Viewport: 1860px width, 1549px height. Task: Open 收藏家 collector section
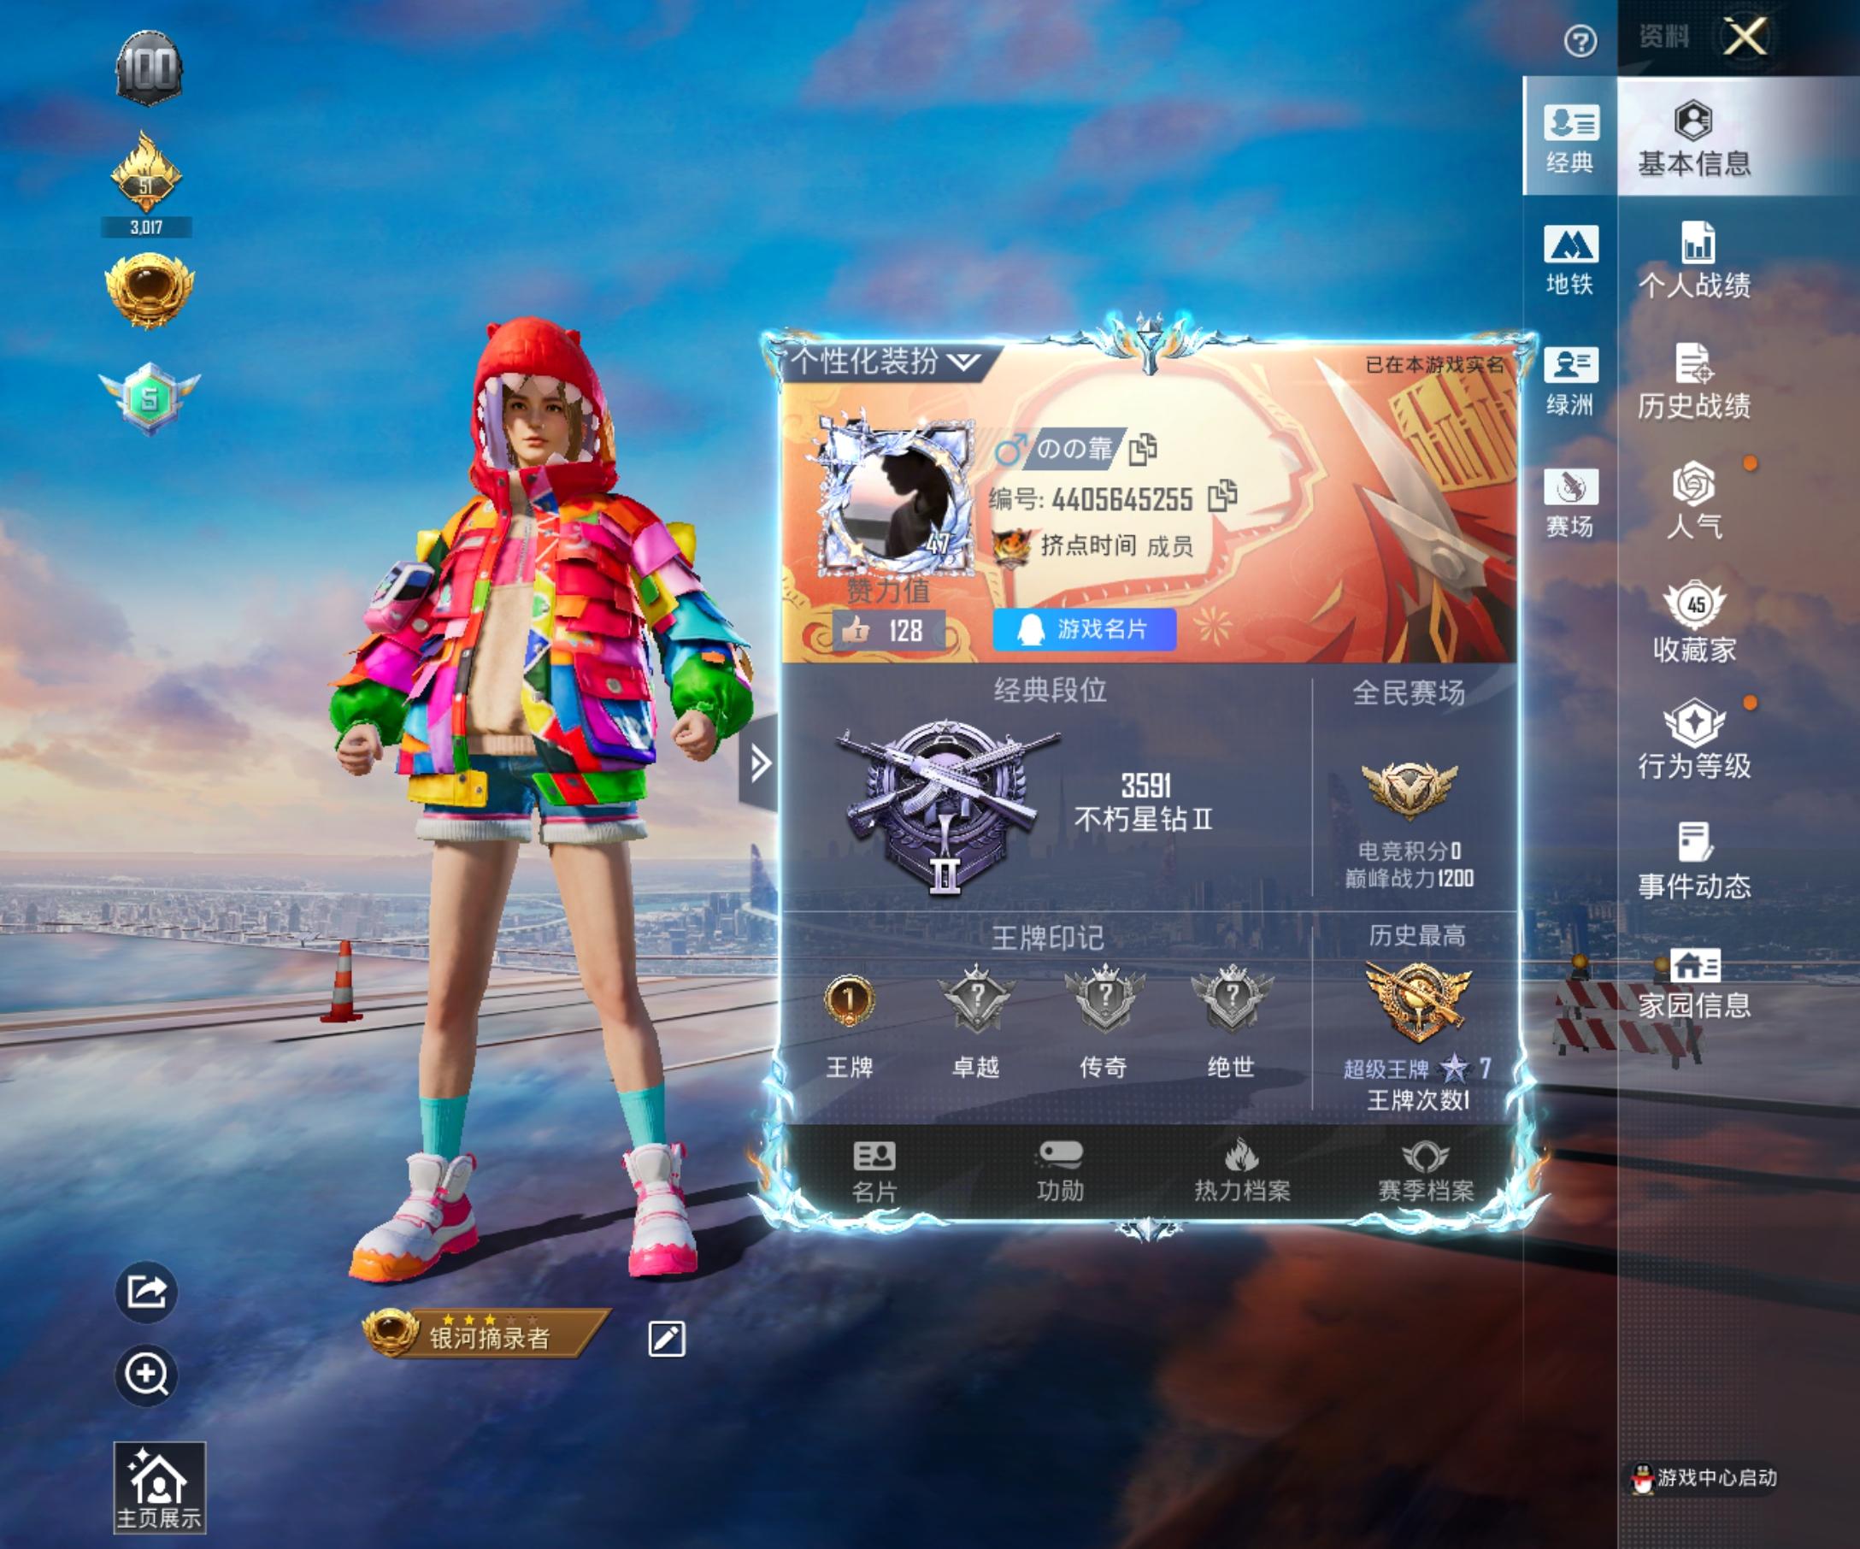(1694, 621)
